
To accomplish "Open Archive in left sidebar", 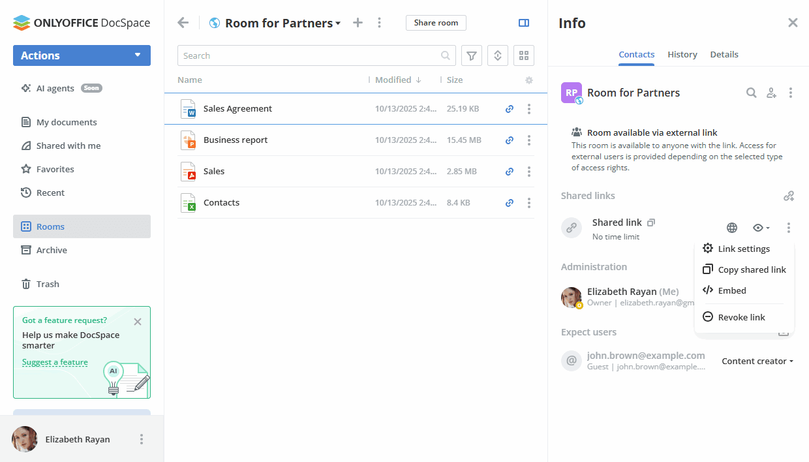I will click(52, 250).
